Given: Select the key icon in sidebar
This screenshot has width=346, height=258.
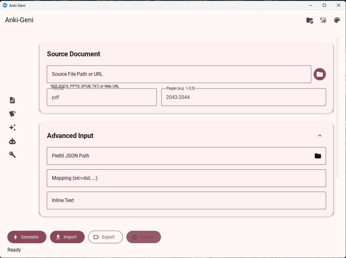Looking at the screenshot, I should click(x=12, y=155).
